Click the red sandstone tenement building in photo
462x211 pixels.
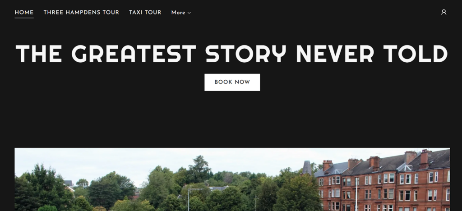[383, 183]
